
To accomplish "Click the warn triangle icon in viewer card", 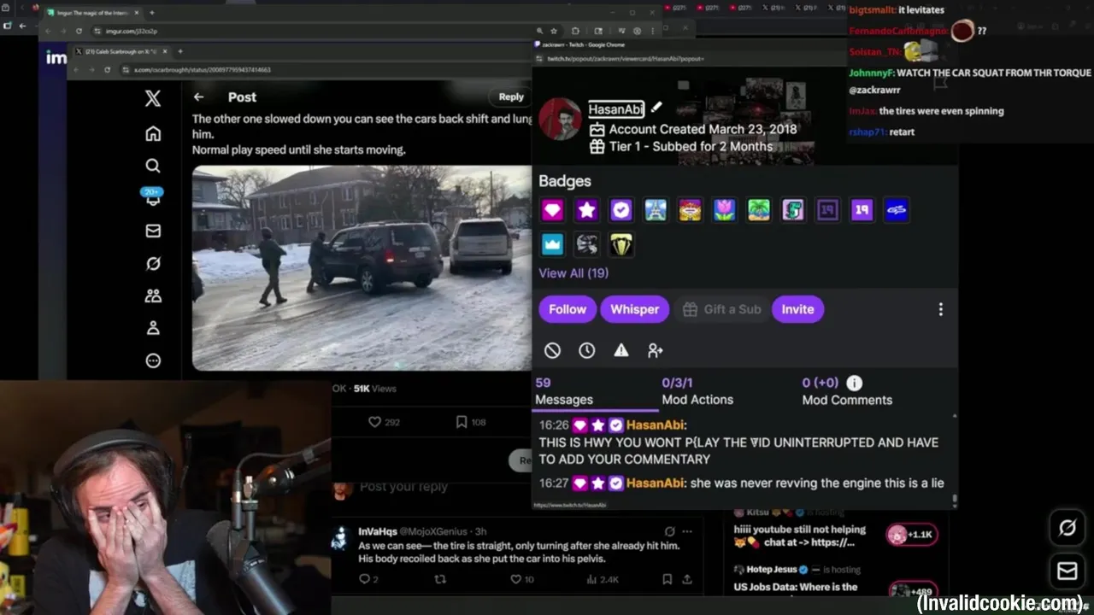I will click(x=621, y=350).
